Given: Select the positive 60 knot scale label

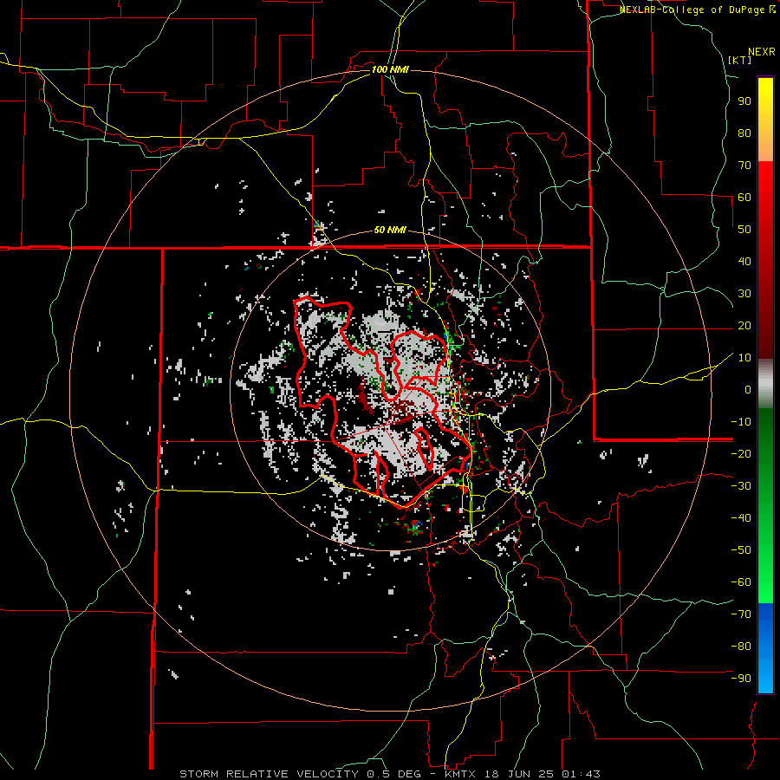Looking at the screenshot, I should point(744,197).
